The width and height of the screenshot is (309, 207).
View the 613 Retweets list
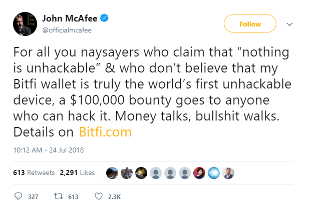click(34, 172)
